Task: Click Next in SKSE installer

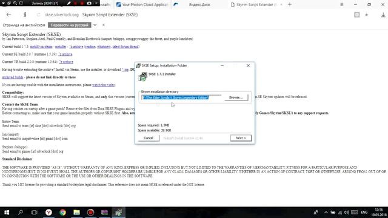Action: click(x=241, y=138)
